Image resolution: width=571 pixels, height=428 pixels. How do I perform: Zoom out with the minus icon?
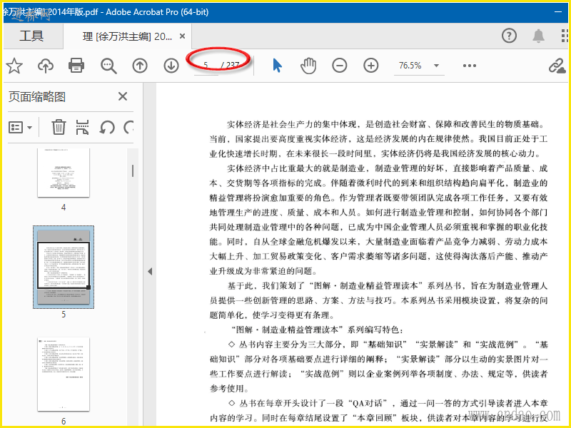point(340,66)
